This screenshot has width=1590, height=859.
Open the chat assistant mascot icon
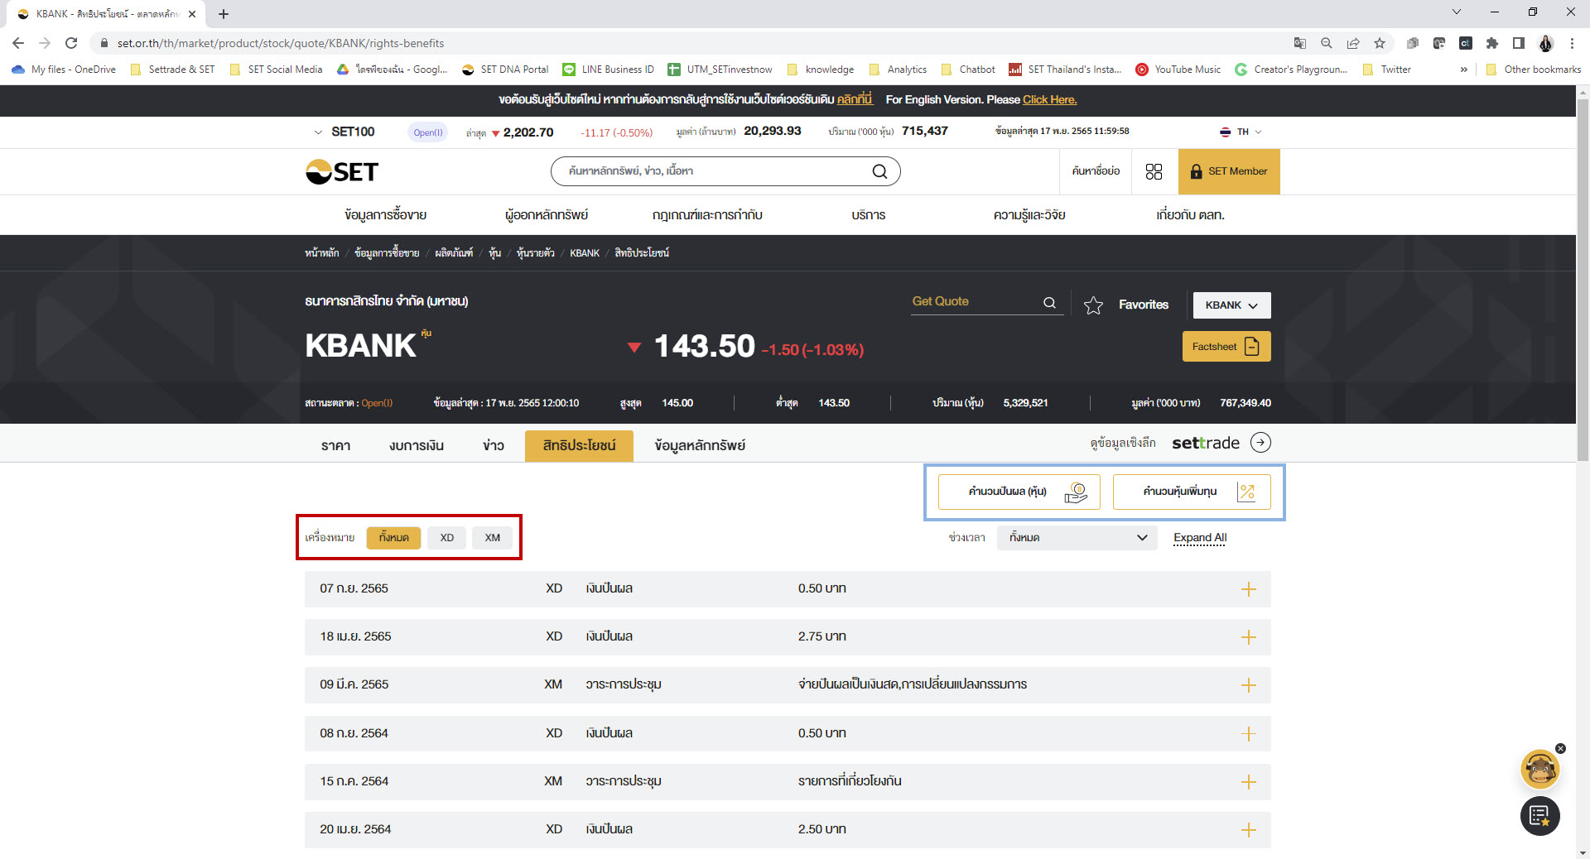coord(1539,770)
